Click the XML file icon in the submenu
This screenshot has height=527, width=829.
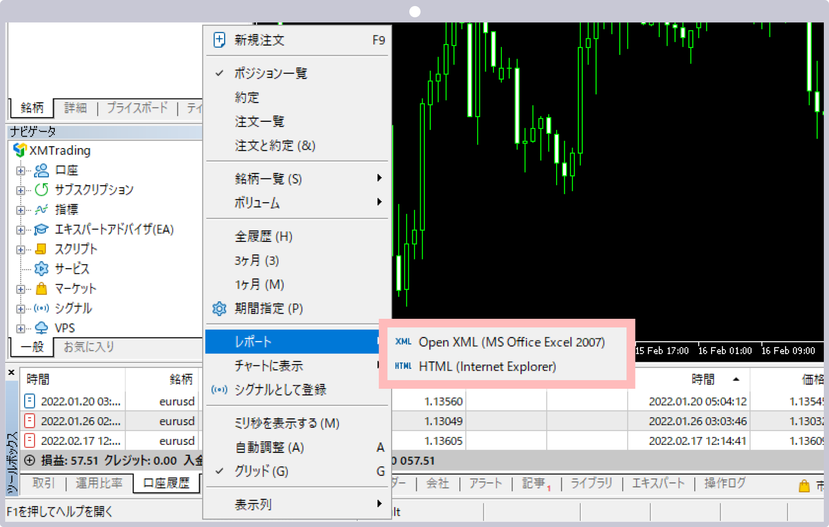403,342
